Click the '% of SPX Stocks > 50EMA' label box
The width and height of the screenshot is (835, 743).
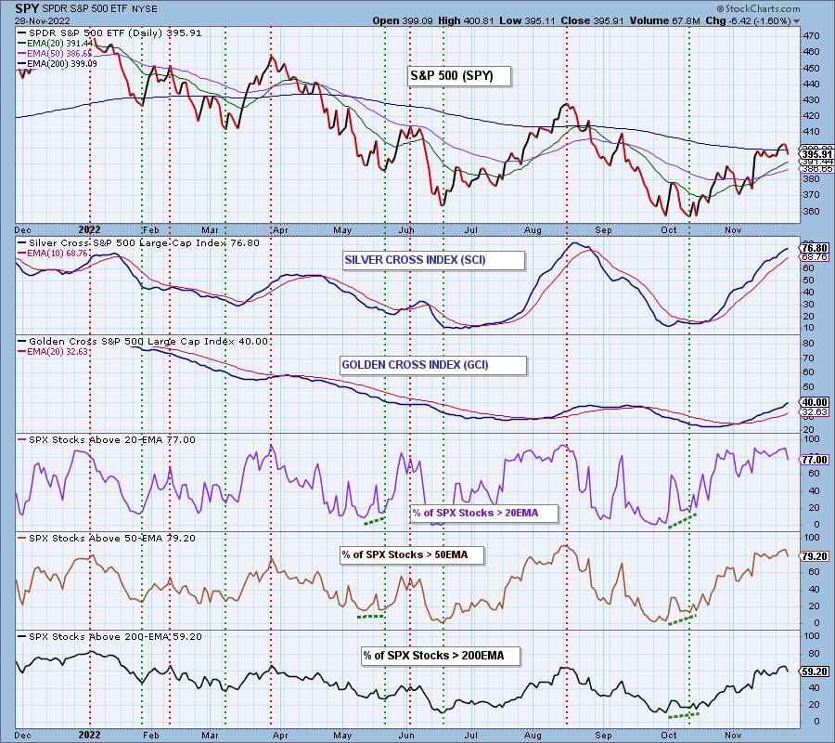click(413, 554)
